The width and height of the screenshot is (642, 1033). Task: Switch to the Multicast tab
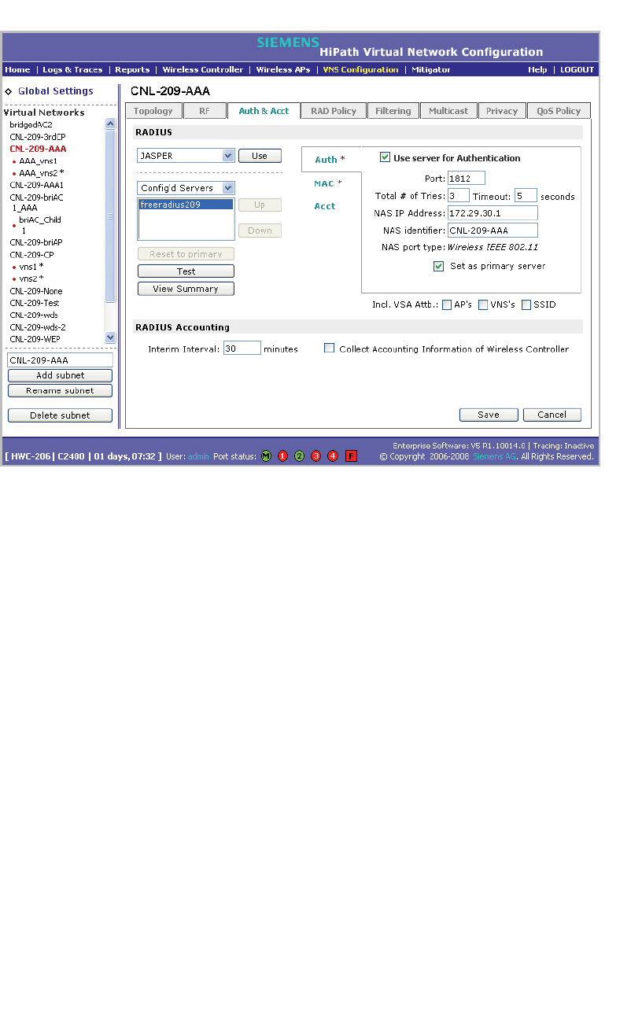coord(448,111)
